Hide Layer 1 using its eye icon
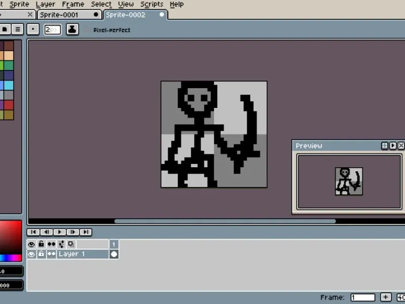 (x=31, y=254)
